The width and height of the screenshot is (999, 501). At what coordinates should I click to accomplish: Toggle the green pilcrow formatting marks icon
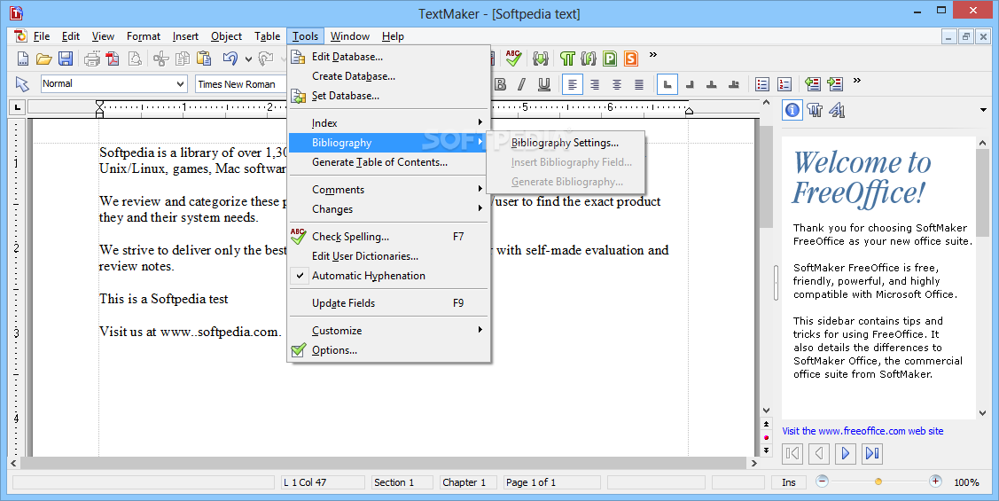tap(567, 59)
